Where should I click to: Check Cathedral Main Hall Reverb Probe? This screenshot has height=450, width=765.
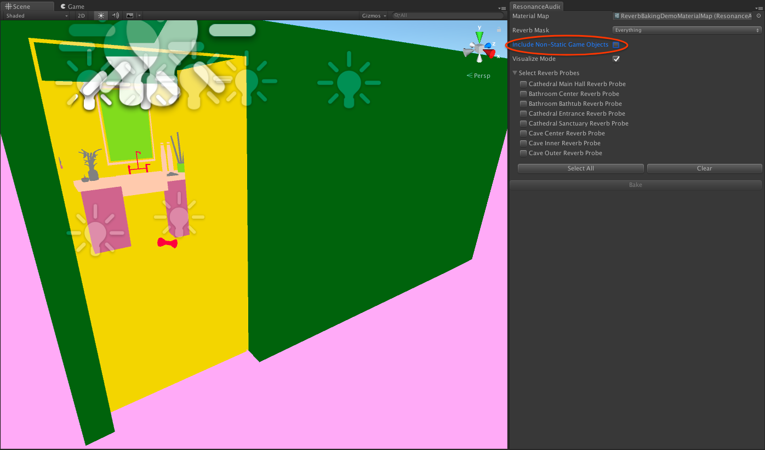coord(523,84)
